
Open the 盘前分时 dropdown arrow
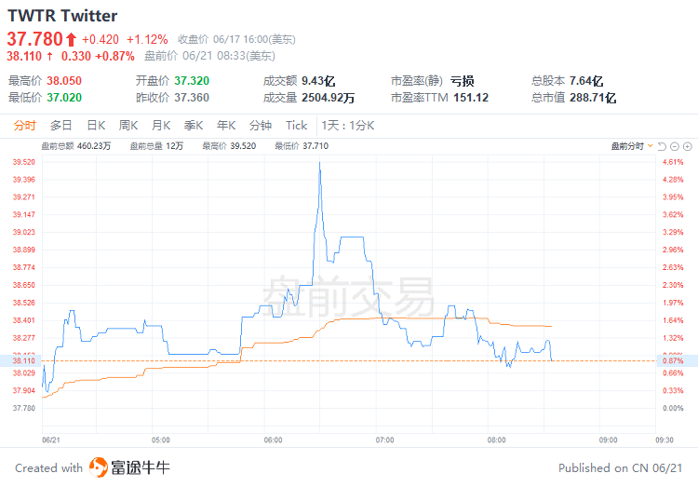pos(650,146)
